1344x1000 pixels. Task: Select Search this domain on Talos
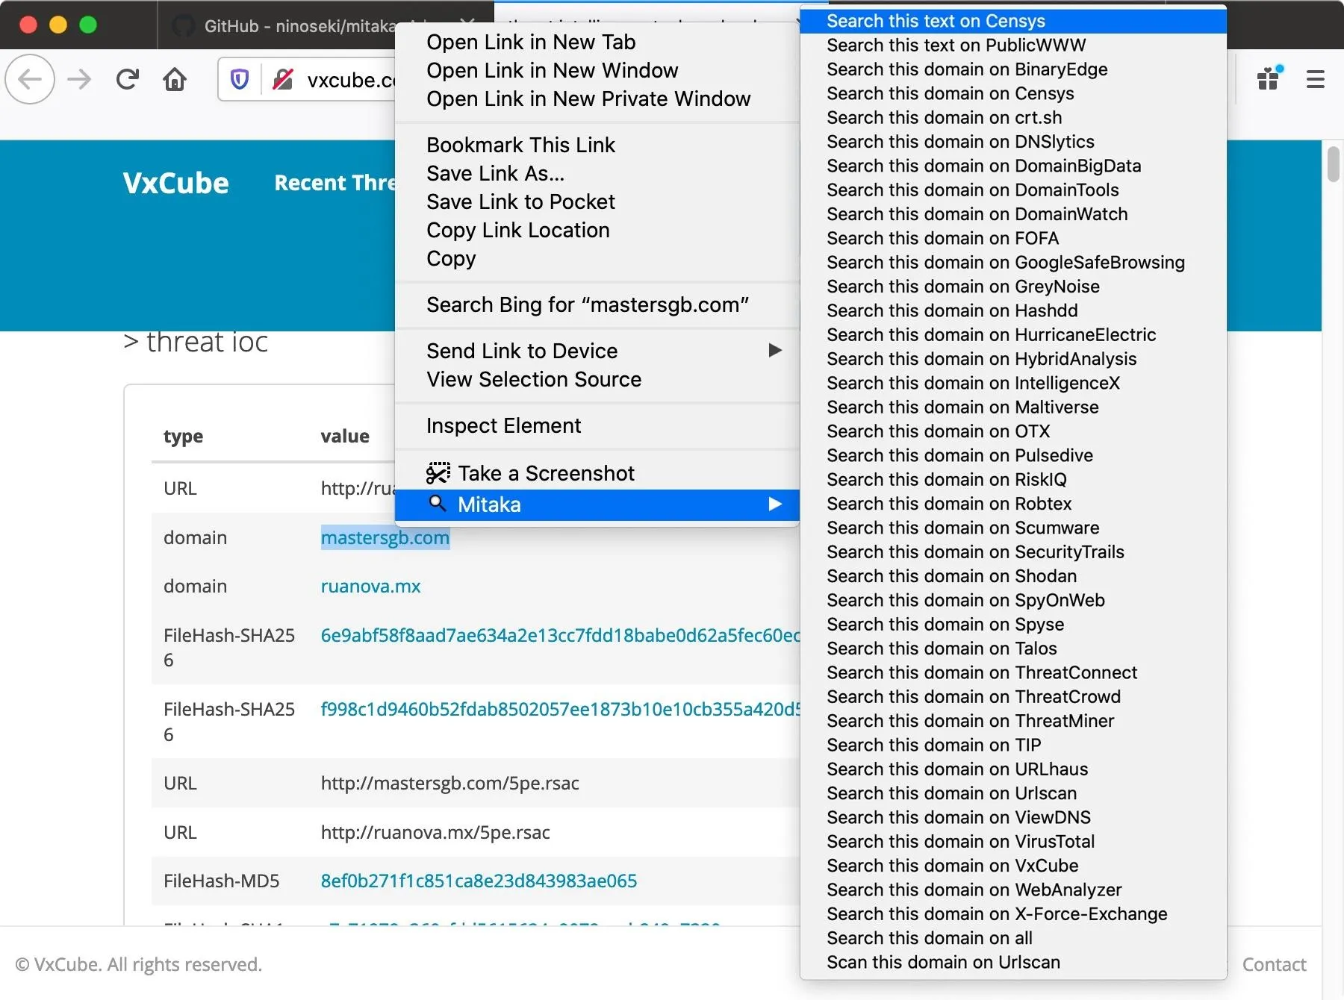tap(1013, 649)
